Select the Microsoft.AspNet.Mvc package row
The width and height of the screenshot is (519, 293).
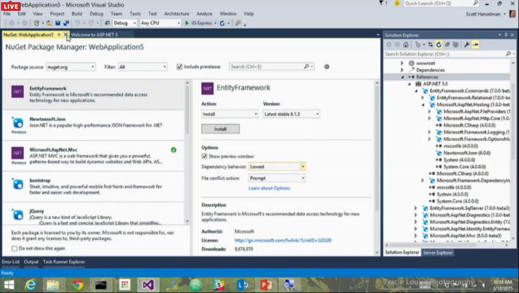pyautogui.click(x=93, y=156)
